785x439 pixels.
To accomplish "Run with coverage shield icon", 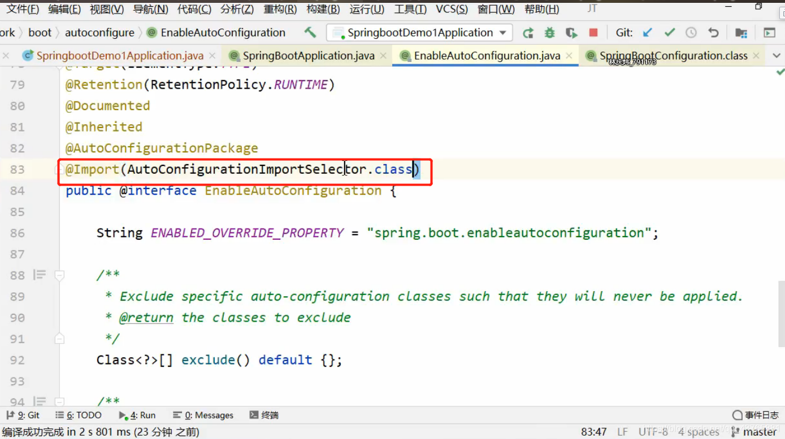I will (x=571, y=33).
